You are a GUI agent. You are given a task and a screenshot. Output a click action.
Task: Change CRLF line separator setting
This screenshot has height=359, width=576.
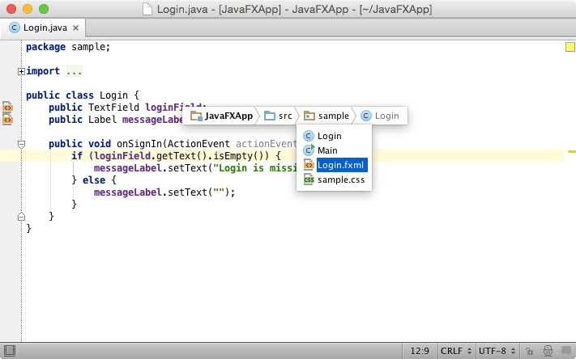click(x=456, y=351)
